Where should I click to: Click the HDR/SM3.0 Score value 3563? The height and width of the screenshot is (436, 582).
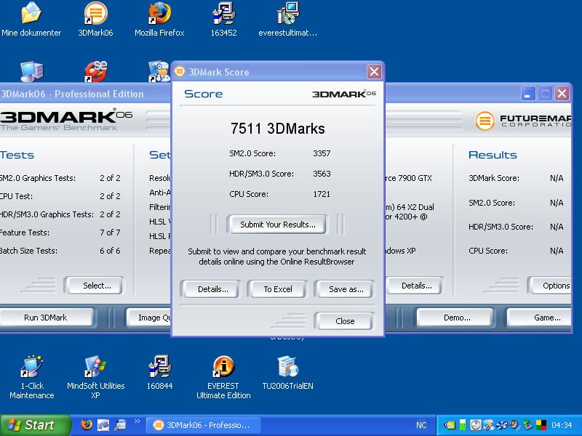pyautogui.click(x=322, y=174)
